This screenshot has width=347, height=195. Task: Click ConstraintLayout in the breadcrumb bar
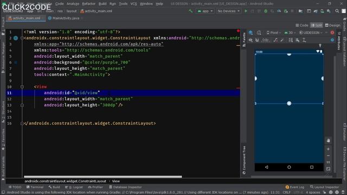click(x=65, y=181)
